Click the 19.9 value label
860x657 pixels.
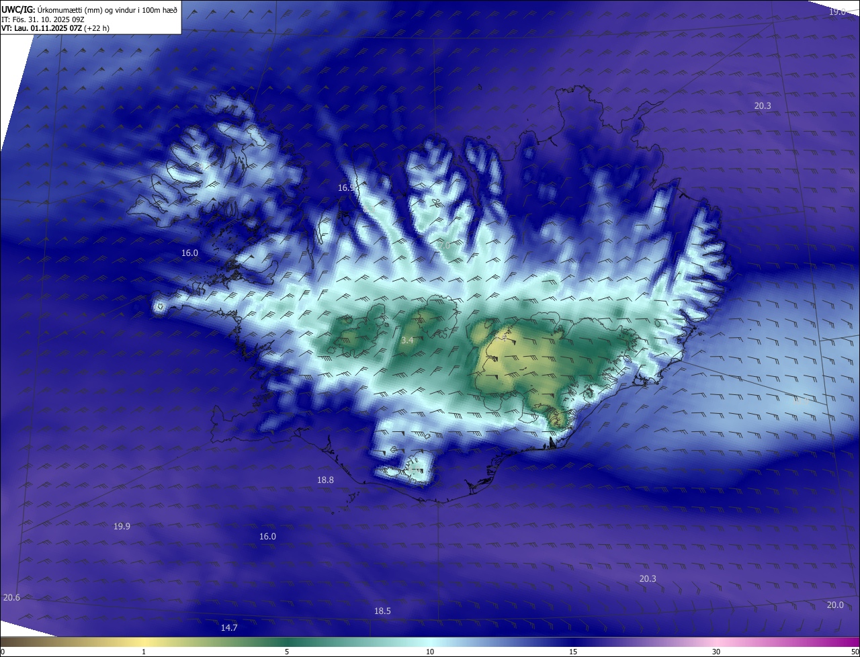[x=122, y=526]
